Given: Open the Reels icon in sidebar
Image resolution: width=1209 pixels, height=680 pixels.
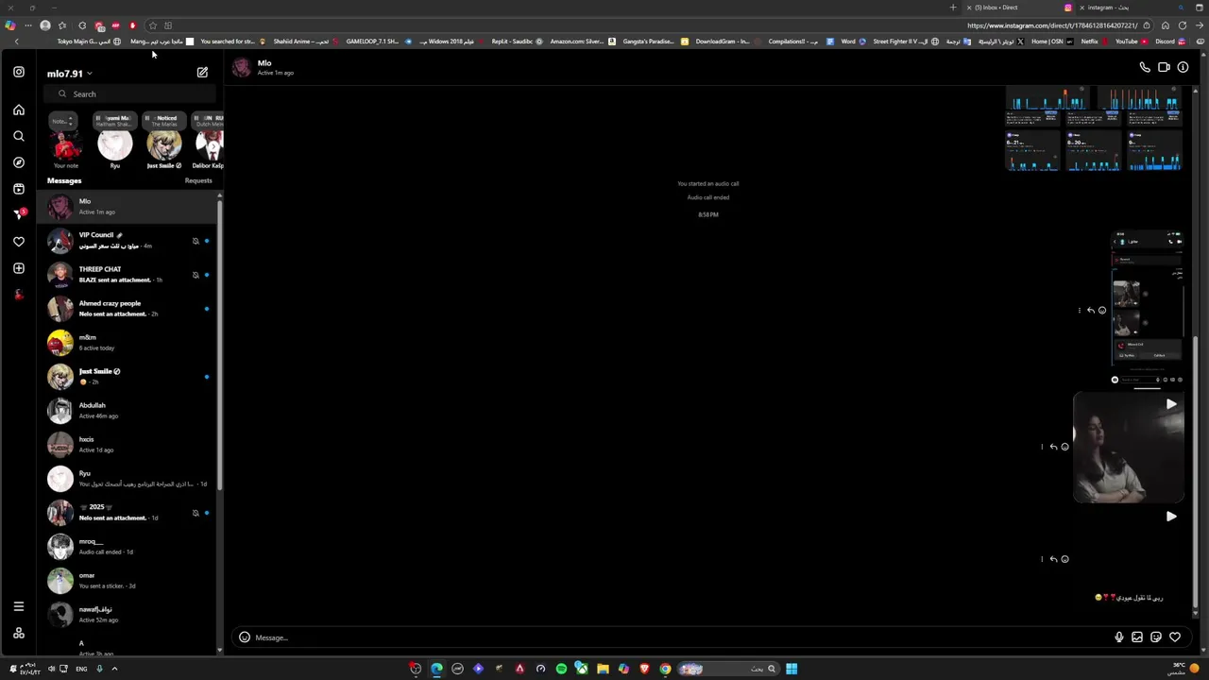Looking at the screenshot, I should (x=18, y=189).
